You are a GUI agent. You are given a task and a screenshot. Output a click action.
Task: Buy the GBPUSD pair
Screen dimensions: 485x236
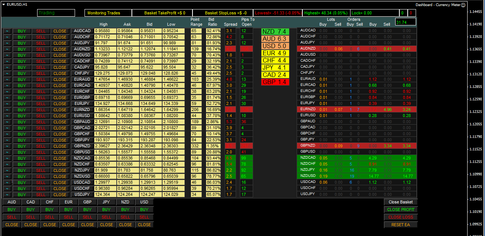point(22,152)
